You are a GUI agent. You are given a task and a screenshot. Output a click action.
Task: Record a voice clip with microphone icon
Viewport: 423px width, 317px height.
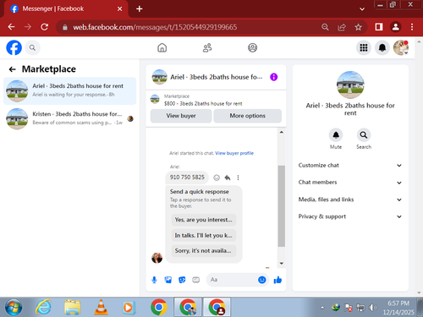pos(154,280)
